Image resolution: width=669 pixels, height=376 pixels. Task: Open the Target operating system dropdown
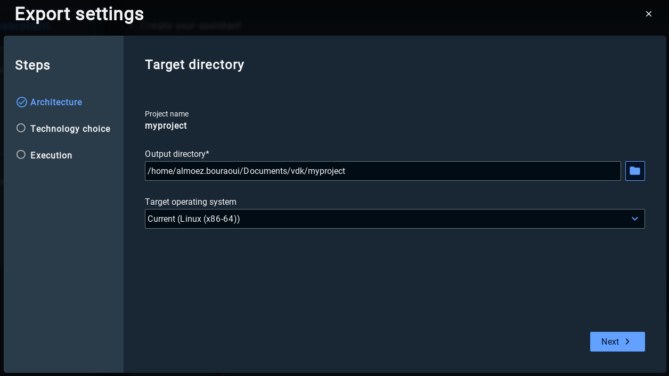click(x=394, y=219)
